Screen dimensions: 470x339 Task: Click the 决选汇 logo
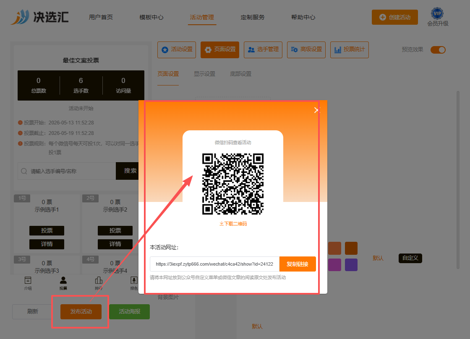[x=39, y=17]
